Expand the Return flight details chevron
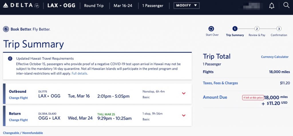 tap(184, 116)
